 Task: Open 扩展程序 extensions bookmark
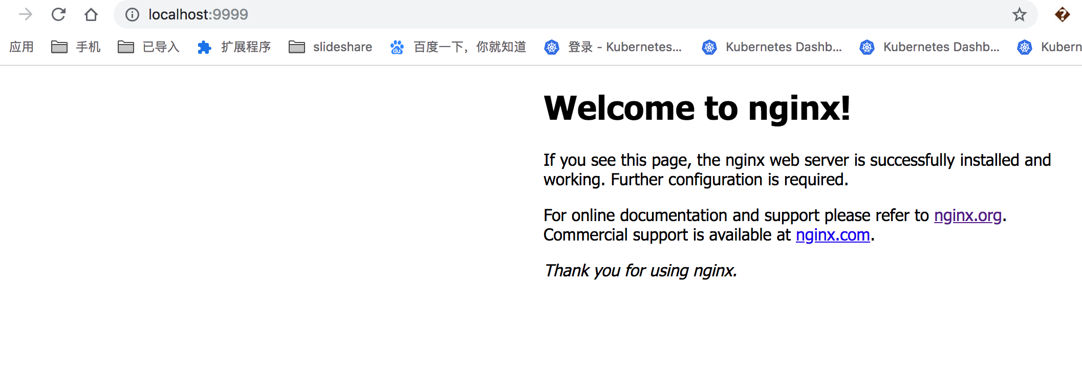234,47
